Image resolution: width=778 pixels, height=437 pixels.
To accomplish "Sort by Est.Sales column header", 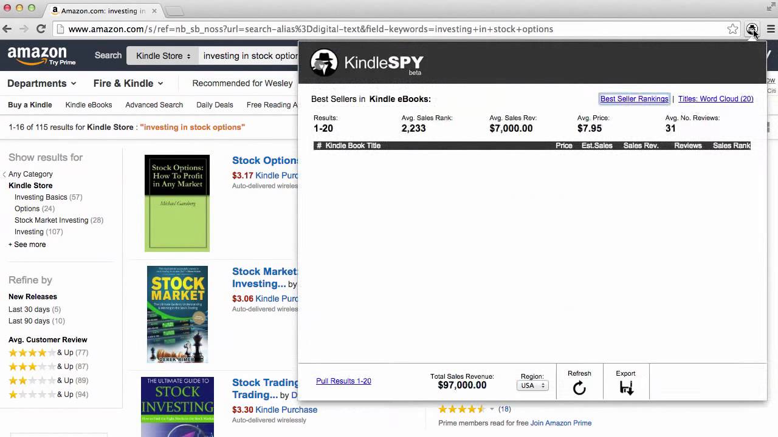I will tap(597, 146).
